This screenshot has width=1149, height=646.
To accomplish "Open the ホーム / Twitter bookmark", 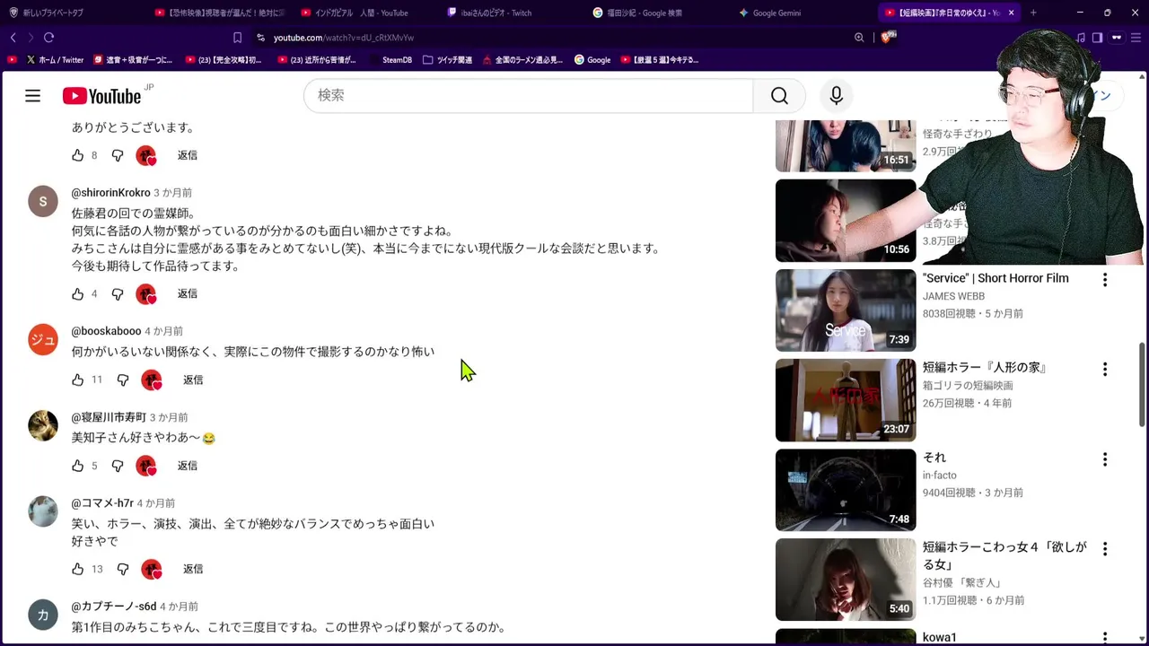I will [x=55, y=60].
